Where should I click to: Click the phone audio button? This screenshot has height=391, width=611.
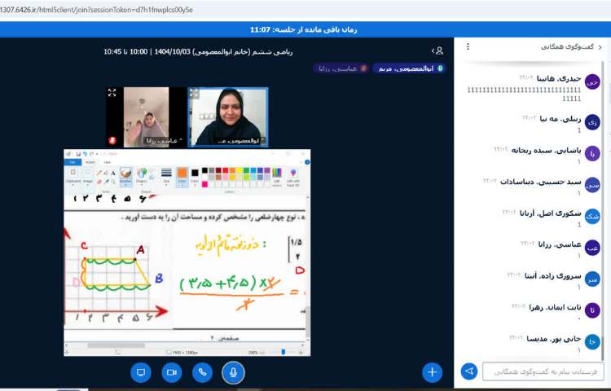[x=202, y=372]
